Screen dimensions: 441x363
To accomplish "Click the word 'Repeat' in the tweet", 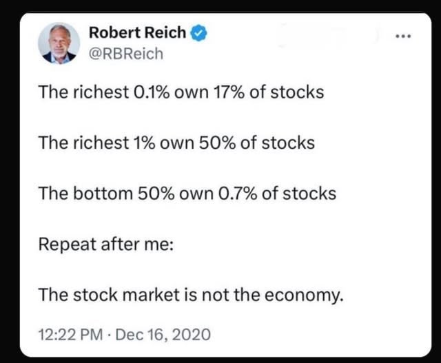I will (68, 245).
